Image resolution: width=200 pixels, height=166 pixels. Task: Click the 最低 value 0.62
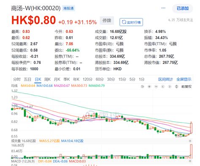26,37
